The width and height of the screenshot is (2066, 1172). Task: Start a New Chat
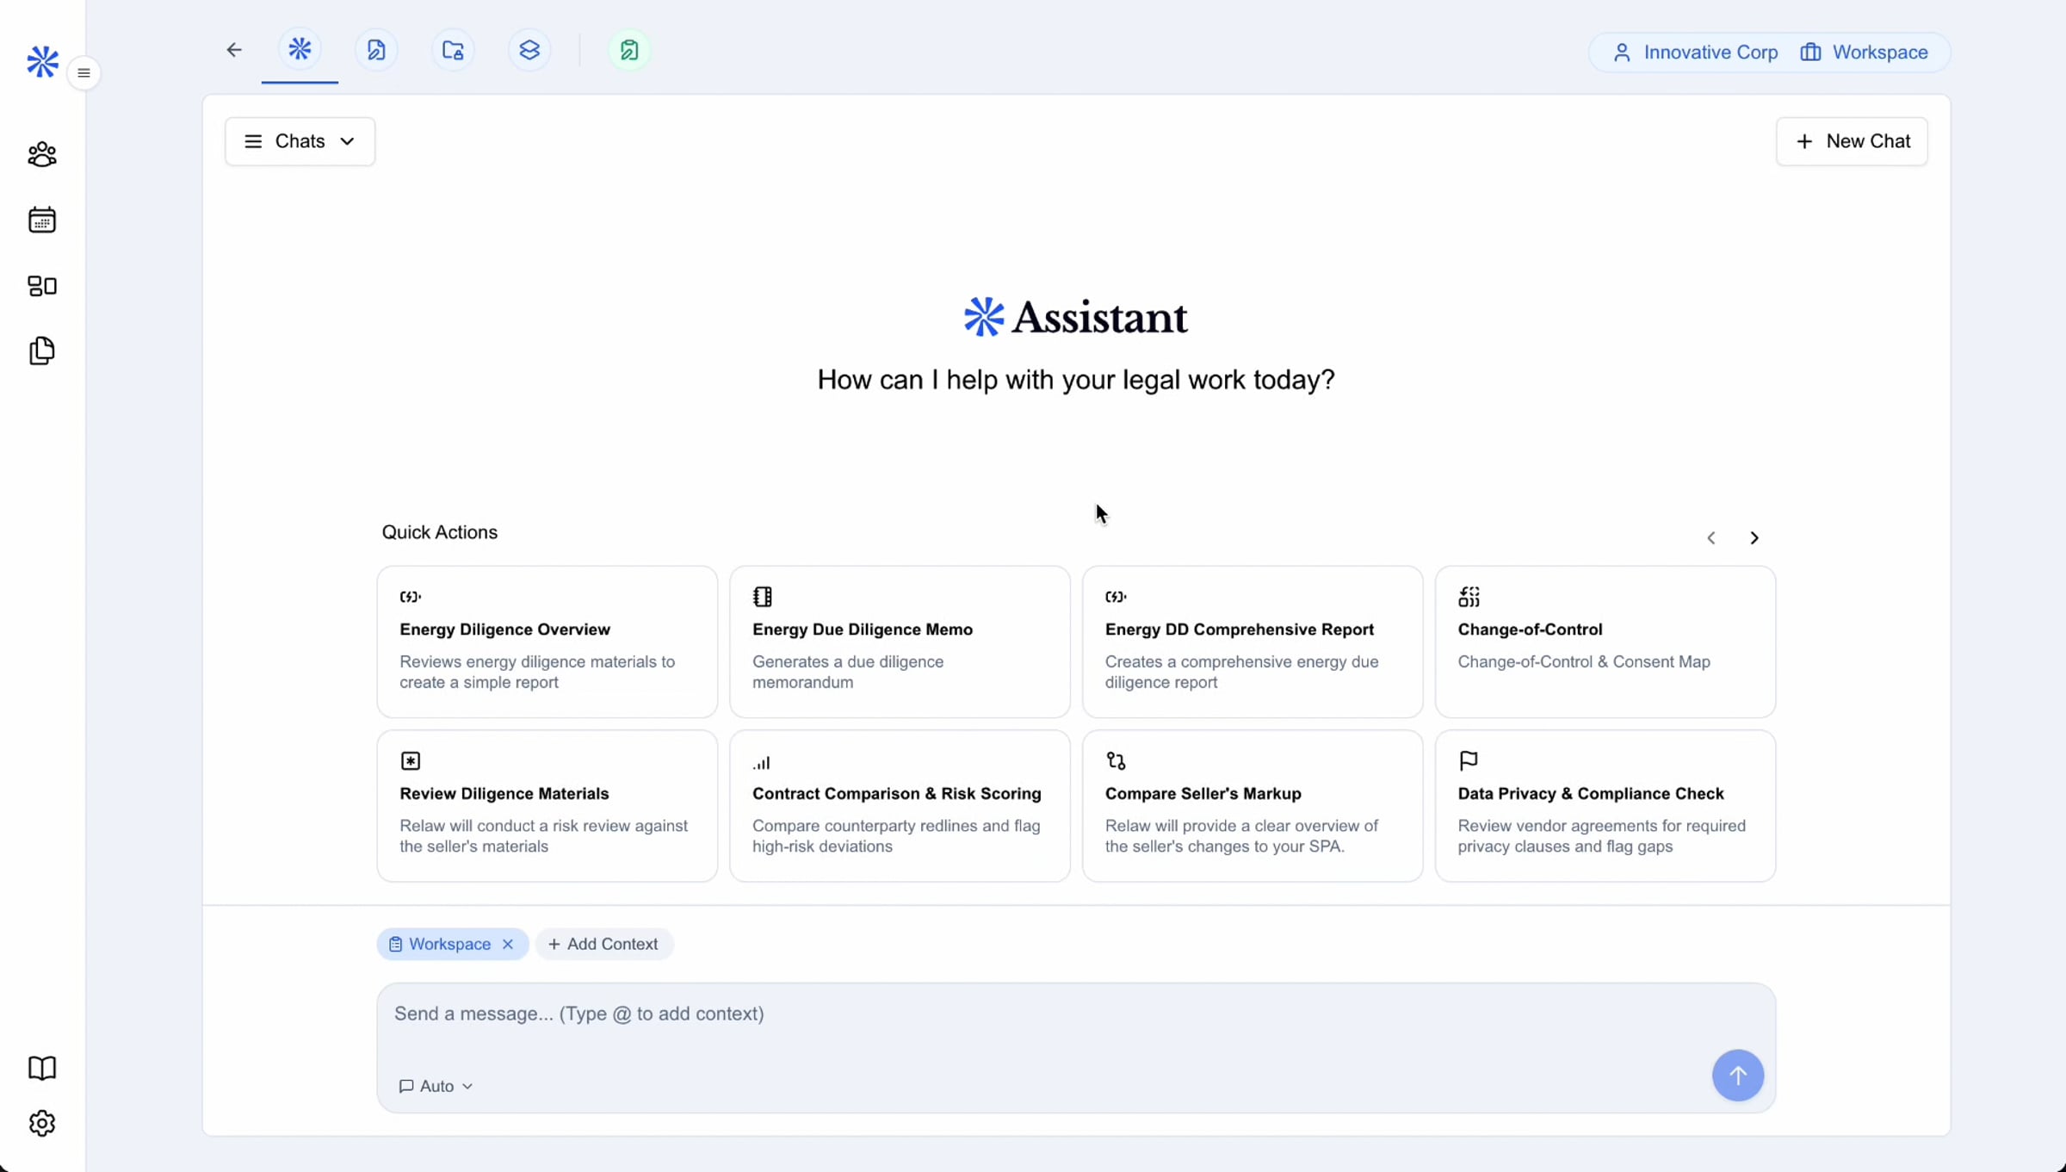(x=1852, y=141)
